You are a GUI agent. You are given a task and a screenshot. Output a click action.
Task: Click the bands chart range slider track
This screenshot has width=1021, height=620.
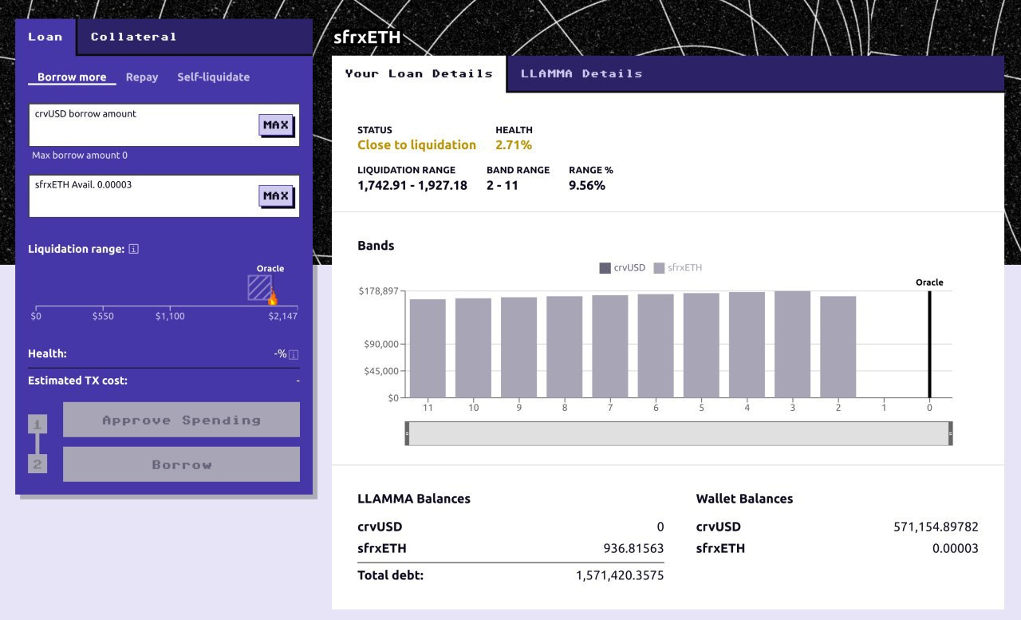pyautogui.click(x=679, y=433)
